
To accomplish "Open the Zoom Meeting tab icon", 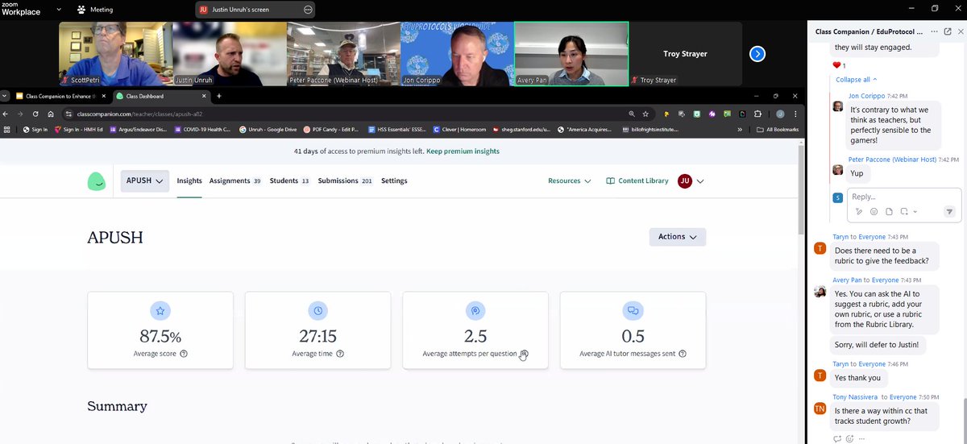I will 81,10.
